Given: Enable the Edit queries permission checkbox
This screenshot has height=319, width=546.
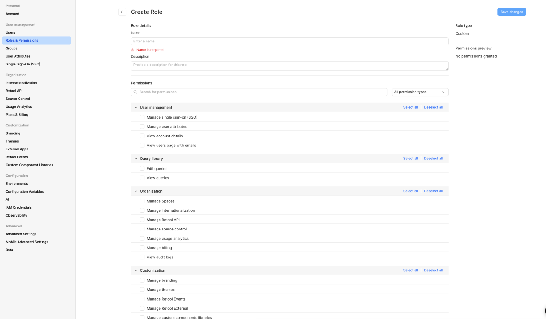Looking at the screenshot, I should point(142,168).
